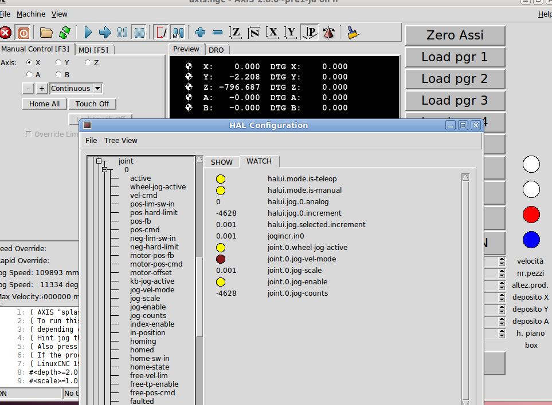Screen dimensions: 552x405
Task: Switch to the DRO tab
Action: (216, 50)
